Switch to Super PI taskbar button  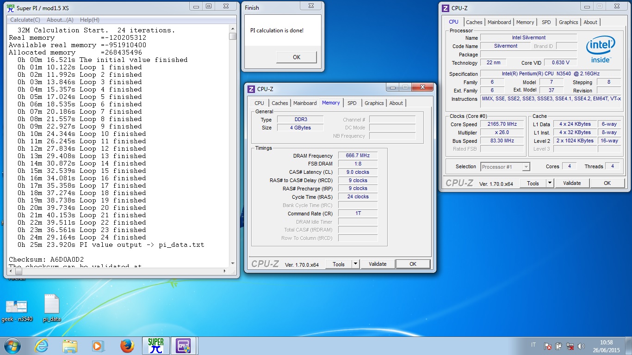pos(156,346)
